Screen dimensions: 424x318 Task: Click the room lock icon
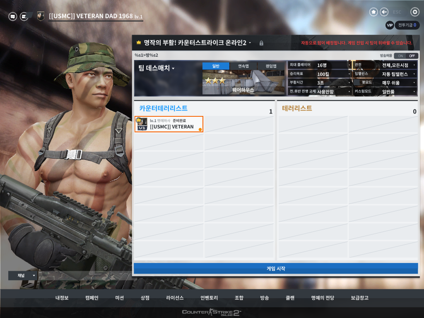(261, 43)
